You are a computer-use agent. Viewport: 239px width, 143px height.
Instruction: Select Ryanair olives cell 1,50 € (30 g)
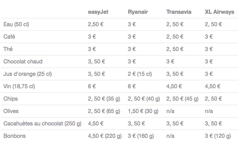coord(143,111)
